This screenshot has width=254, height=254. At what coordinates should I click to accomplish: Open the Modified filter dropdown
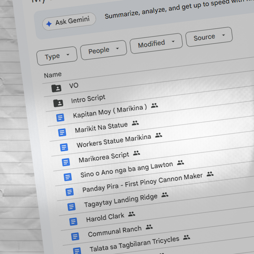(x=156, y=43)
